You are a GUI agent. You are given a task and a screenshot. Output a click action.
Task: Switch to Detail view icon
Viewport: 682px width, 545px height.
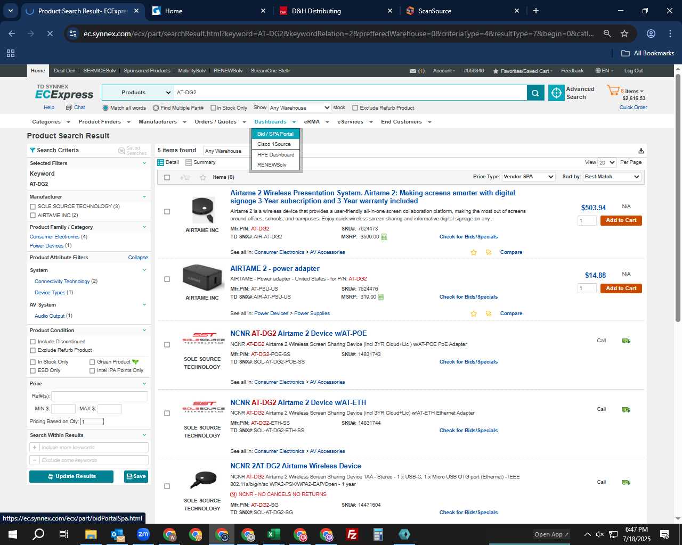[x=160, y=162]
